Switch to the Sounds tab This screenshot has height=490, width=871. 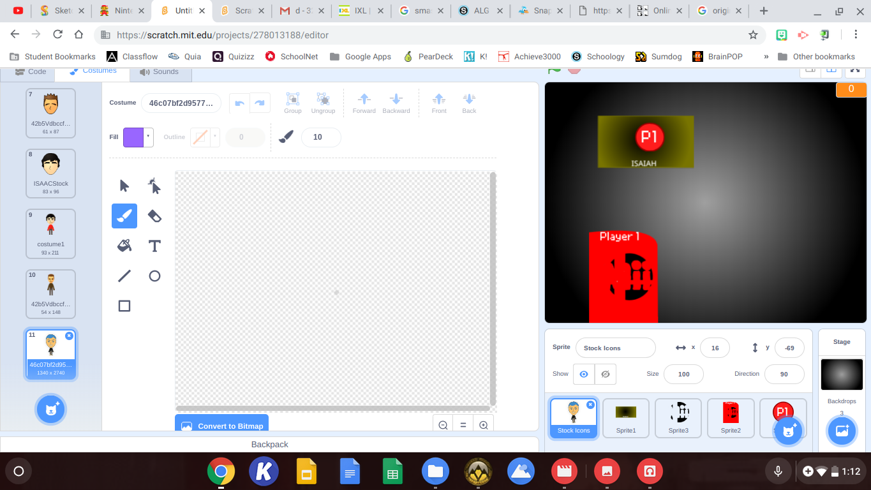(160, 72)
